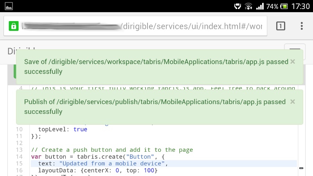
Task: Dismiss the Save passed successfully notification
Action: [x=293, y=62]
